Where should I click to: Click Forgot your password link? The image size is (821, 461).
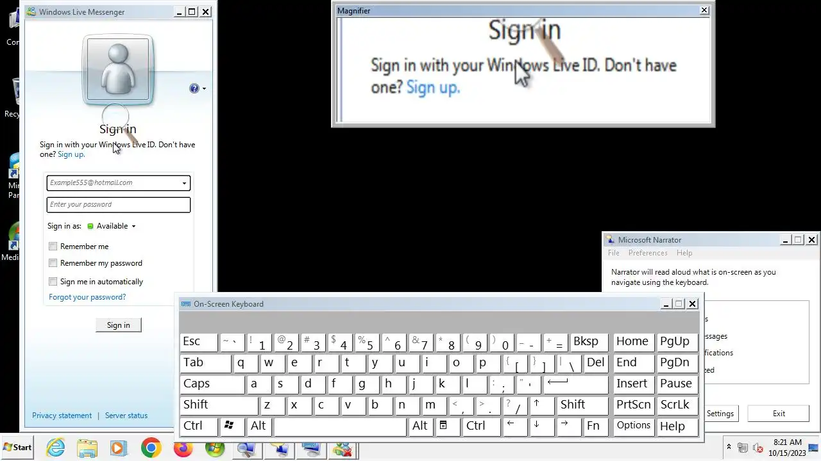coord(87,297)
